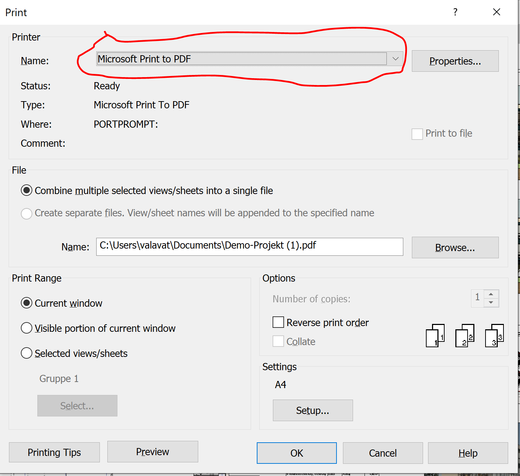This screenshot has height=476, width=520.
Task: Select 'Create separate files' option
Action: click(x=27, y=213)
